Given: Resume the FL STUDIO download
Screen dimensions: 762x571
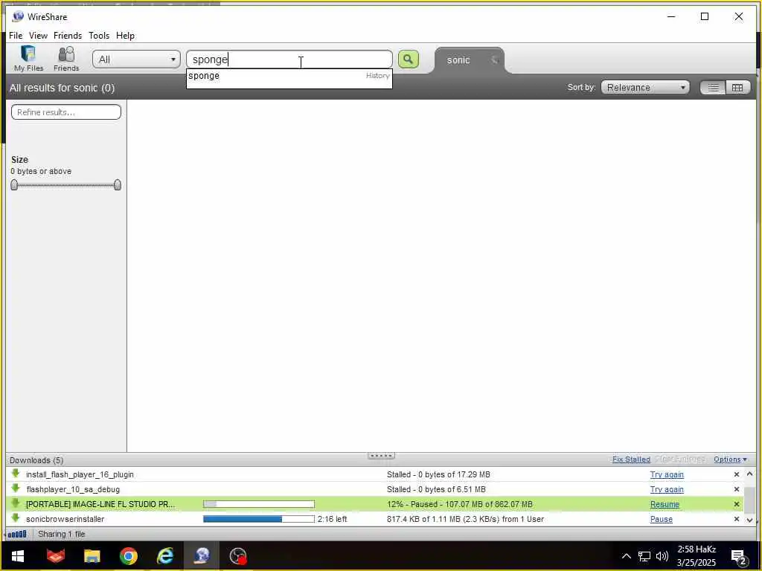Looking at the screenshot, I should tap(665, 505).
